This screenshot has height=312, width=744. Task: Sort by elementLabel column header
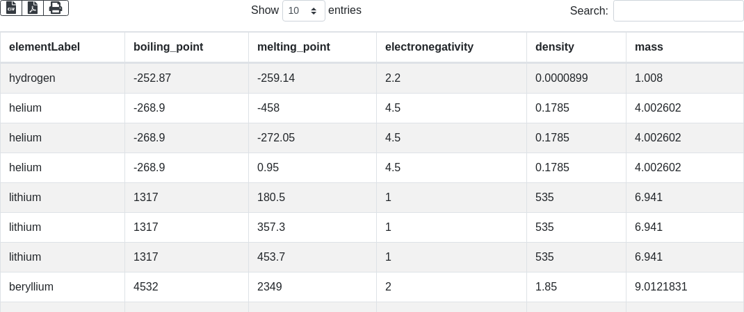point(45,47)
